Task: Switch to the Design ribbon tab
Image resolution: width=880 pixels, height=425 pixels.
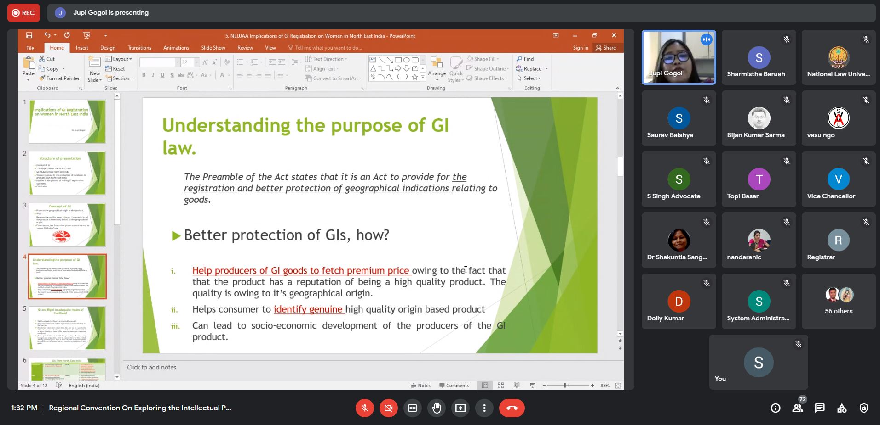Action: [108, 48]
